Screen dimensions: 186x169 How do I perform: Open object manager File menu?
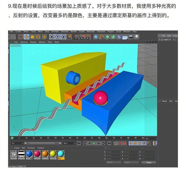[163, 36]
